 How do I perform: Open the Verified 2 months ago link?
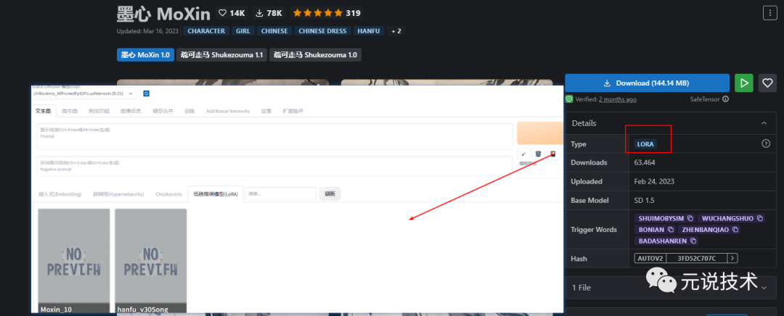[618, 99]
